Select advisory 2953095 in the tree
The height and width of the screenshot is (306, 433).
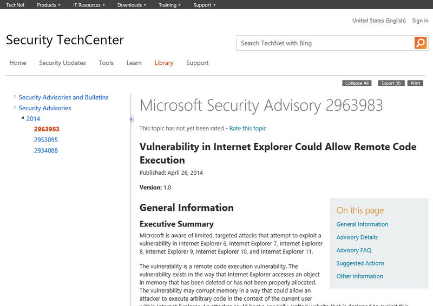pos(46,140)
